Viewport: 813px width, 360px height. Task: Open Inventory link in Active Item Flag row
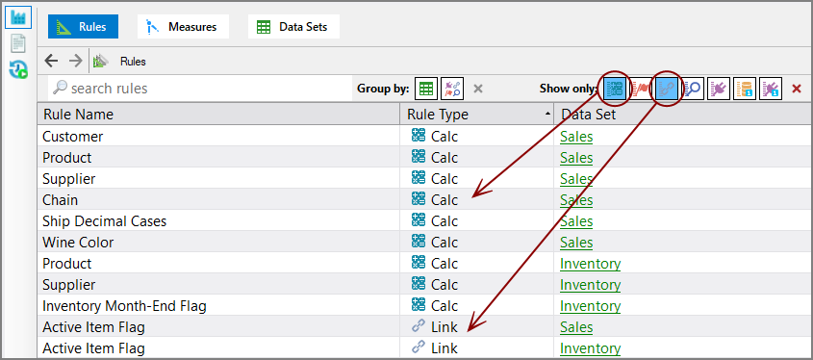coord(590,349)
